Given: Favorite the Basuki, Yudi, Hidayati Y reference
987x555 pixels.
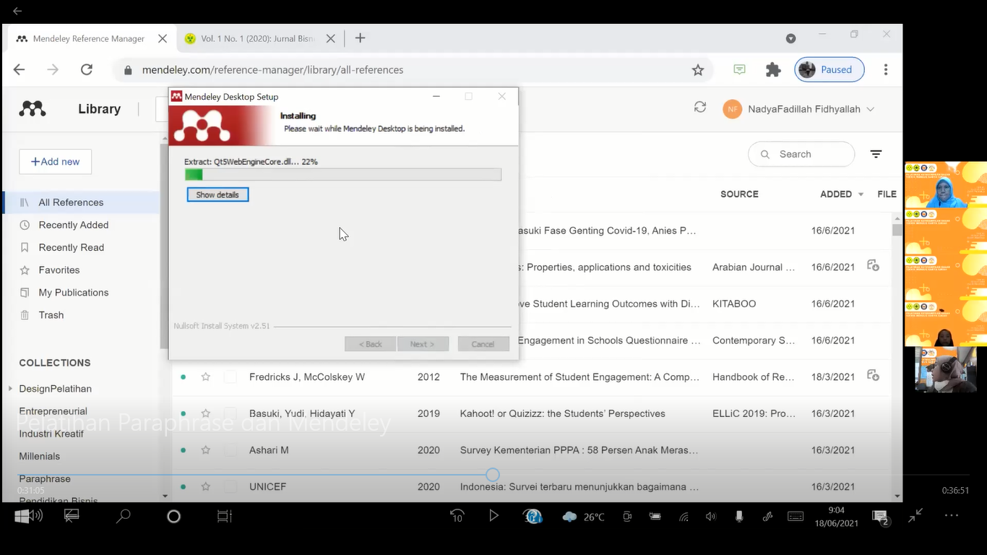Looking at the screenshot, I should point(206,413).
